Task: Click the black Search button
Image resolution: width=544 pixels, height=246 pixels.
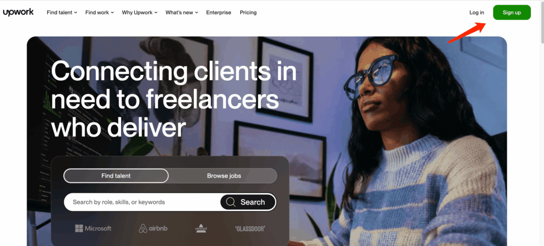Action: tap(248, 202)
